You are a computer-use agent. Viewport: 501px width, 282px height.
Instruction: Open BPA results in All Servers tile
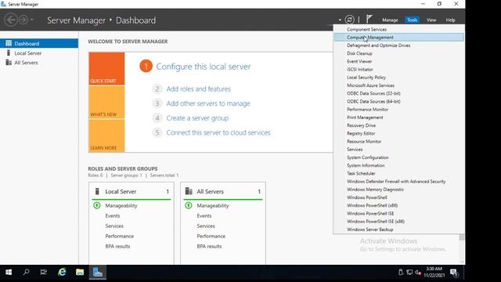[x=209, y=246]
